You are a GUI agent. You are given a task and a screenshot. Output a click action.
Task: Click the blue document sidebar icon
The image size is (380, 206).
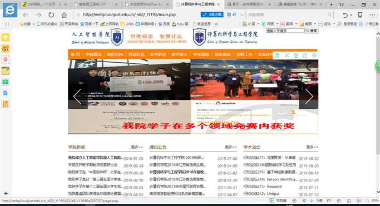pyautogui.click(x=6, y=93)
